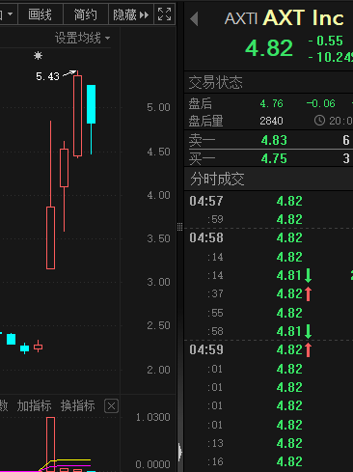
Task: Click the 5.00 price axis label
Action: pos(158,107)
